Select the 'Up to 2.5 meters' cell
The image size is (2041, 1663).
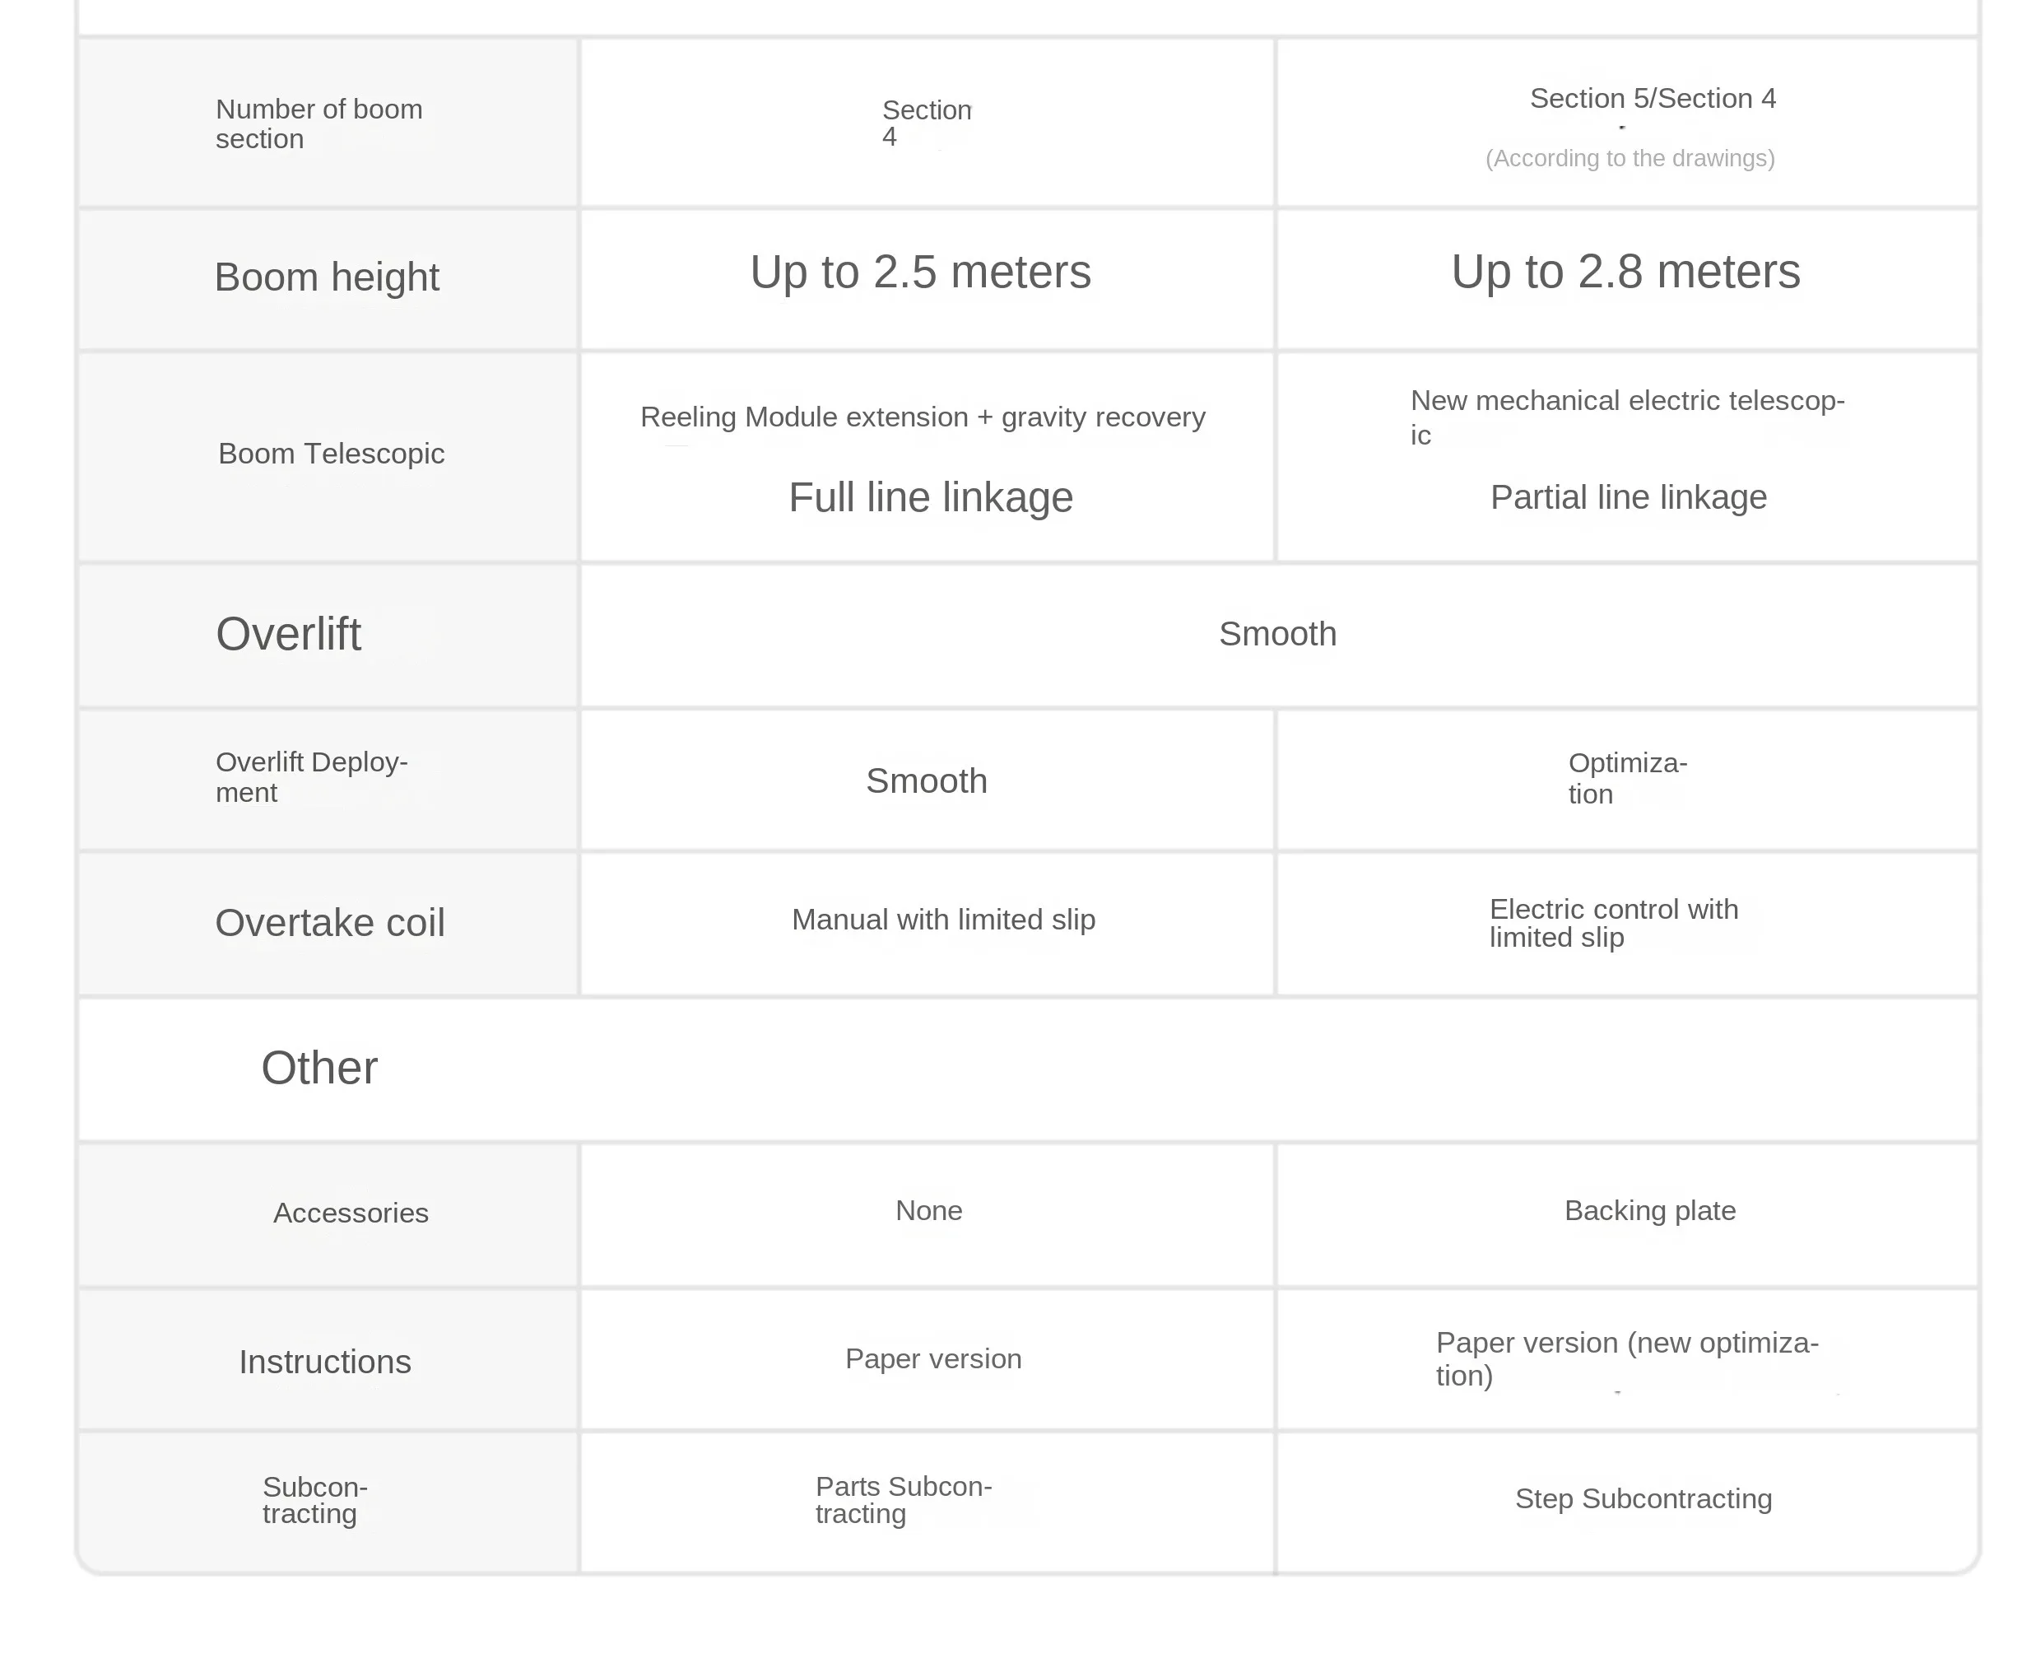coord(919,272)
